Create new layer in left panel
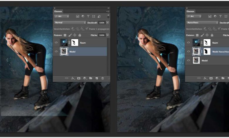 point(97,78)
